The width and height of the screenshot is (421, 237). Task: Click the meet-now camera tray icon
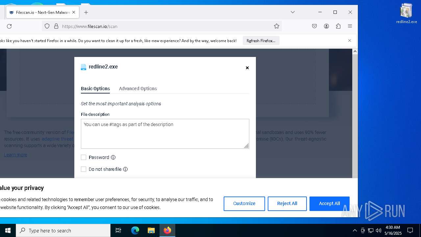click(363, 230)
